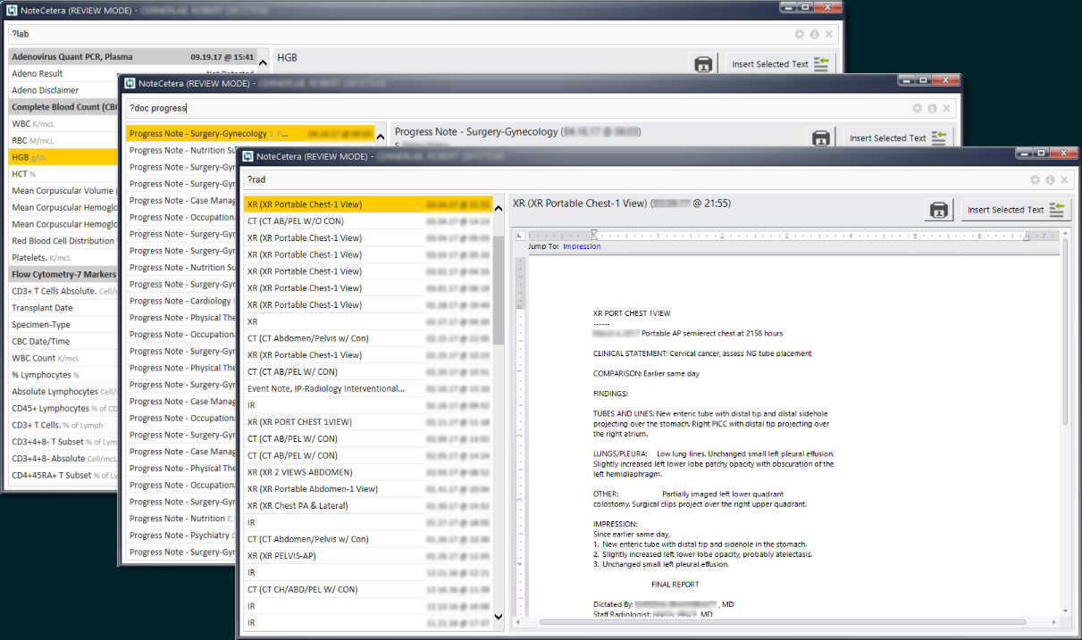Select XR (XR Chest PA & Lateral) entry

click(298, 505)
